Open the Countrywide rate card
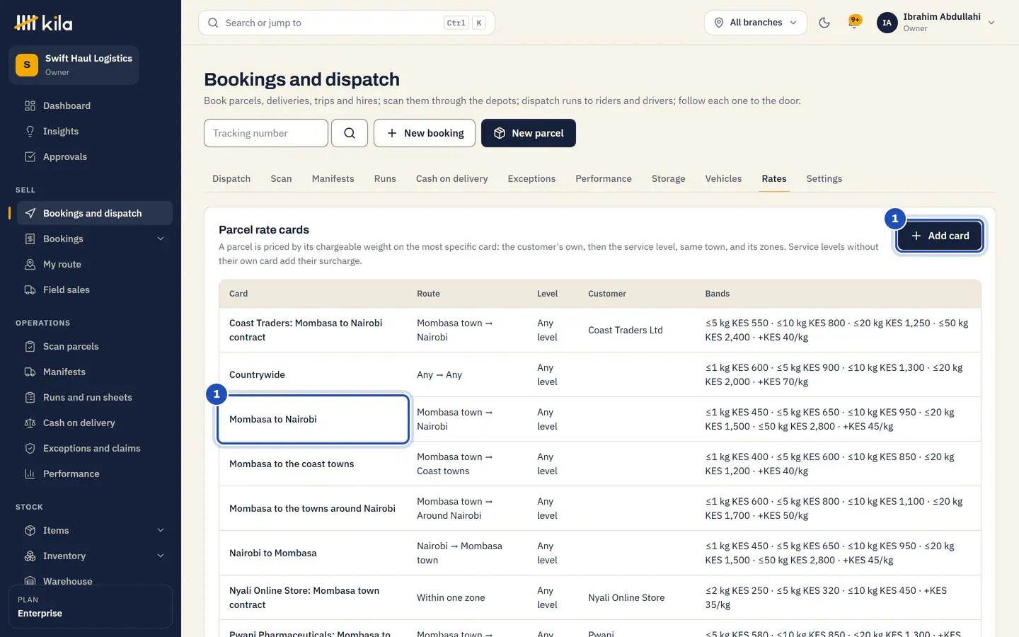 (257, 374)
